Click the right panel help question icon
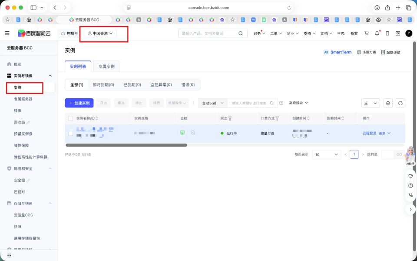 tap(410, 186)
